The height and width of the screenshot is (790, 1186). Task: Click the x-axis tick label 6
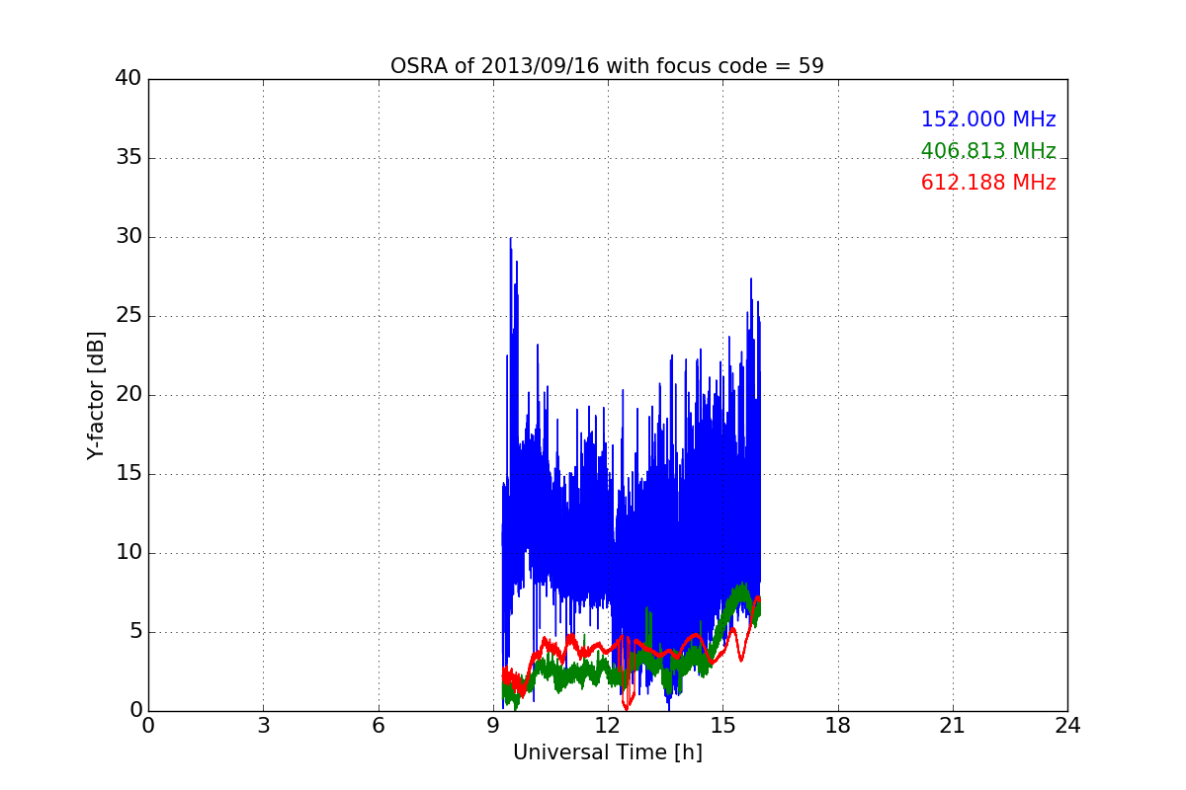point(378,726)
